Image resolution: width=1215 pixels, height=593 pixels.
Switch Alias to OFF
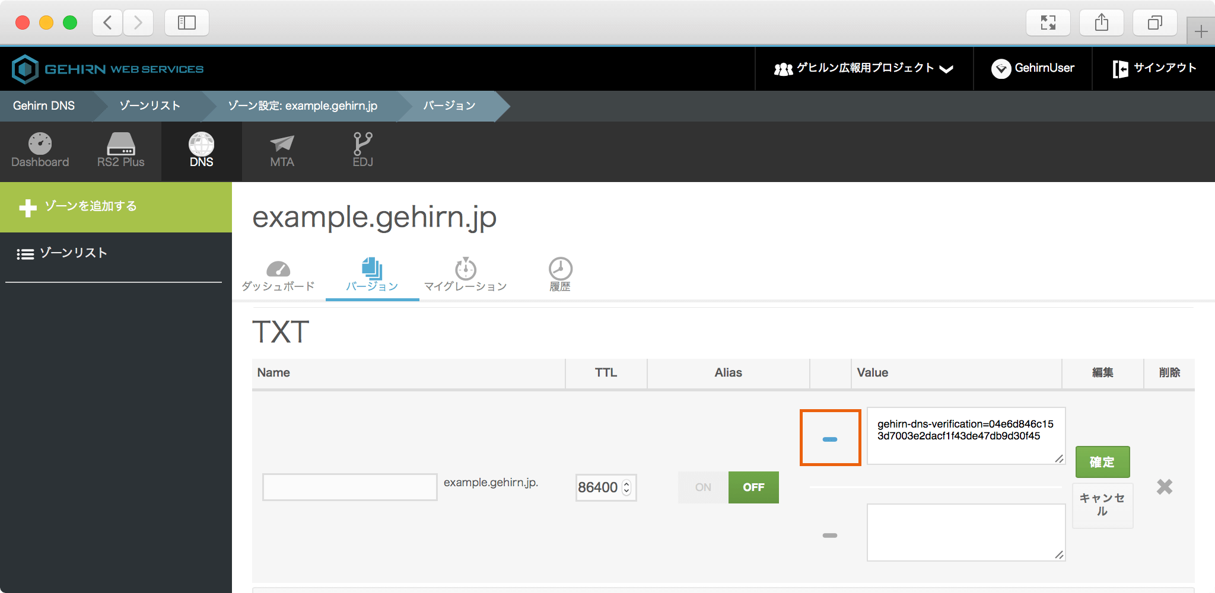(753, 487)
